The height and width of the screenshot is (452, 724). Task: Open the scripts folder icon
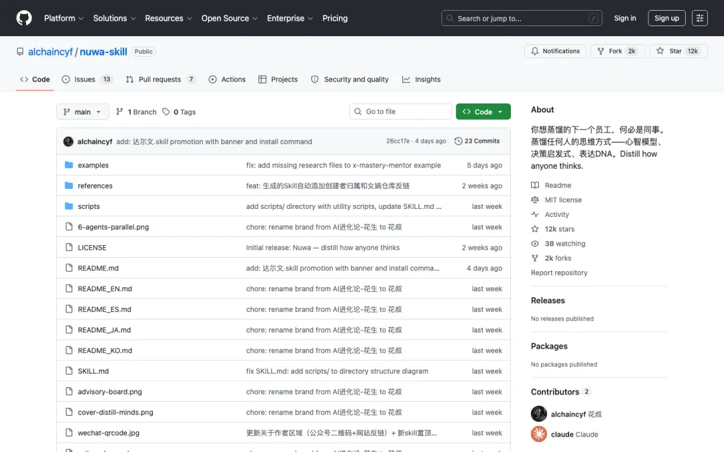pyautogui.click(x=69, y=206)
